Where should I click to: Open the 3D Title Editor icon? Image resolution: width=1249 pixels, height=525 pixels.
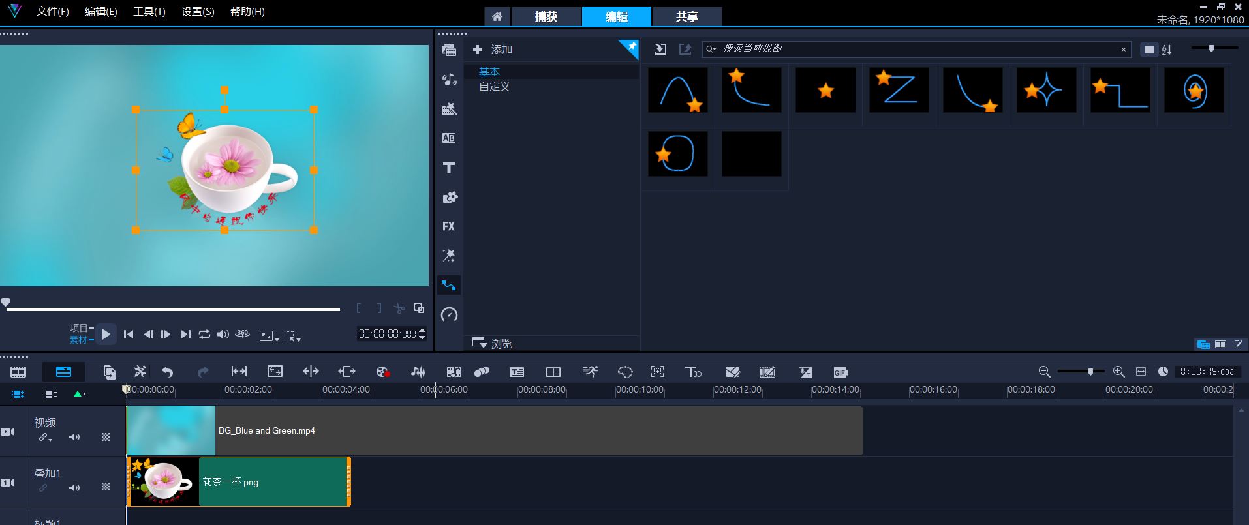[693, 372]
